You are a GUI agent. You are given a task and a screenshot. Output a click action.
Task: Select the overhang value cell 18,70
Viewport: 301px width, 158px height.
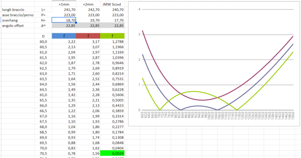[x=64, y=20]
